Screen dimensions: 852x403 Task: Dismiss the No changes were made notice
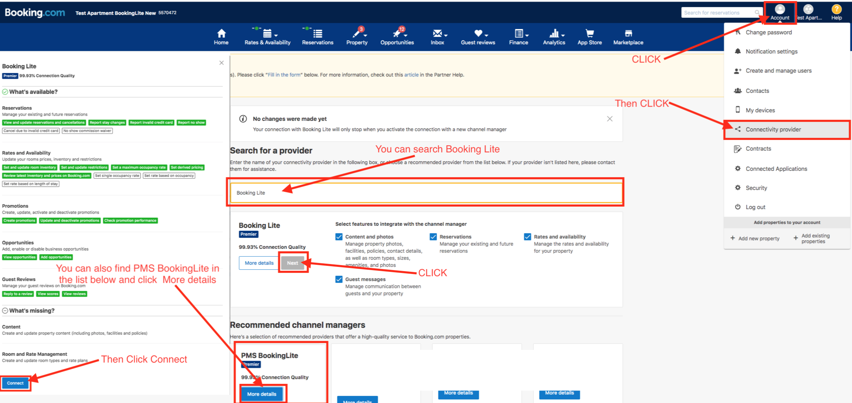pos(609,119)
